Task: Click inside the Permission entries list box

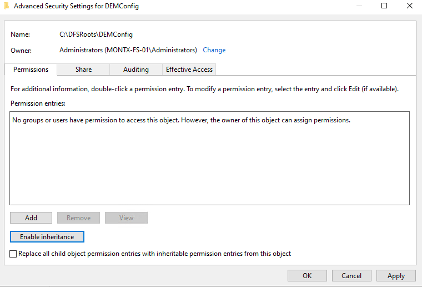Action: 209,167
